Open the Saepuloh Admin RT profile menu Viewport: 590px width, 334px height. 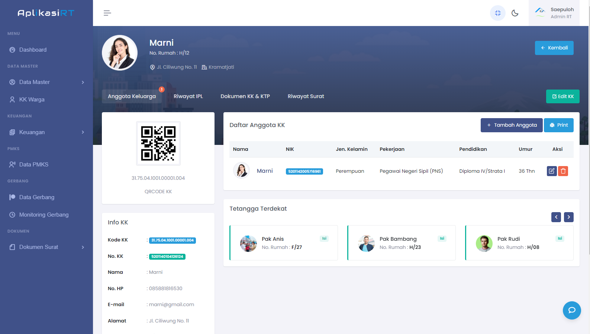point(554,13)
